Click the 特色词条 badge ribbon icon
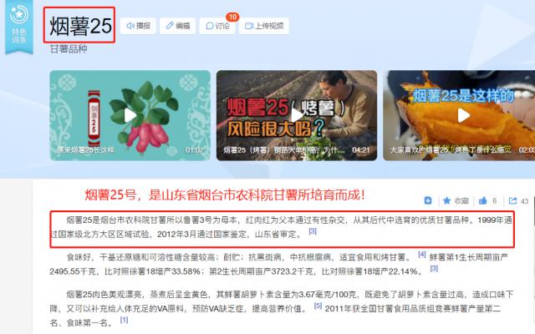Image resolution: width=535 pixels, height=334 pixels. 19,26
